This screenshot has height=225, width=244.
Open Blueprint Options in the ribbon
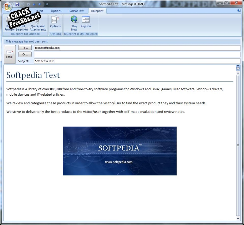55,22
